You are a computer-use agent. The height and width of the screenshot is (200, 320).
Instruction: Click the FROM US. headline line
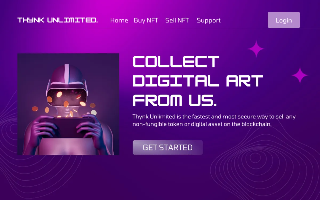pyautogui.click(x=175, y=100)
